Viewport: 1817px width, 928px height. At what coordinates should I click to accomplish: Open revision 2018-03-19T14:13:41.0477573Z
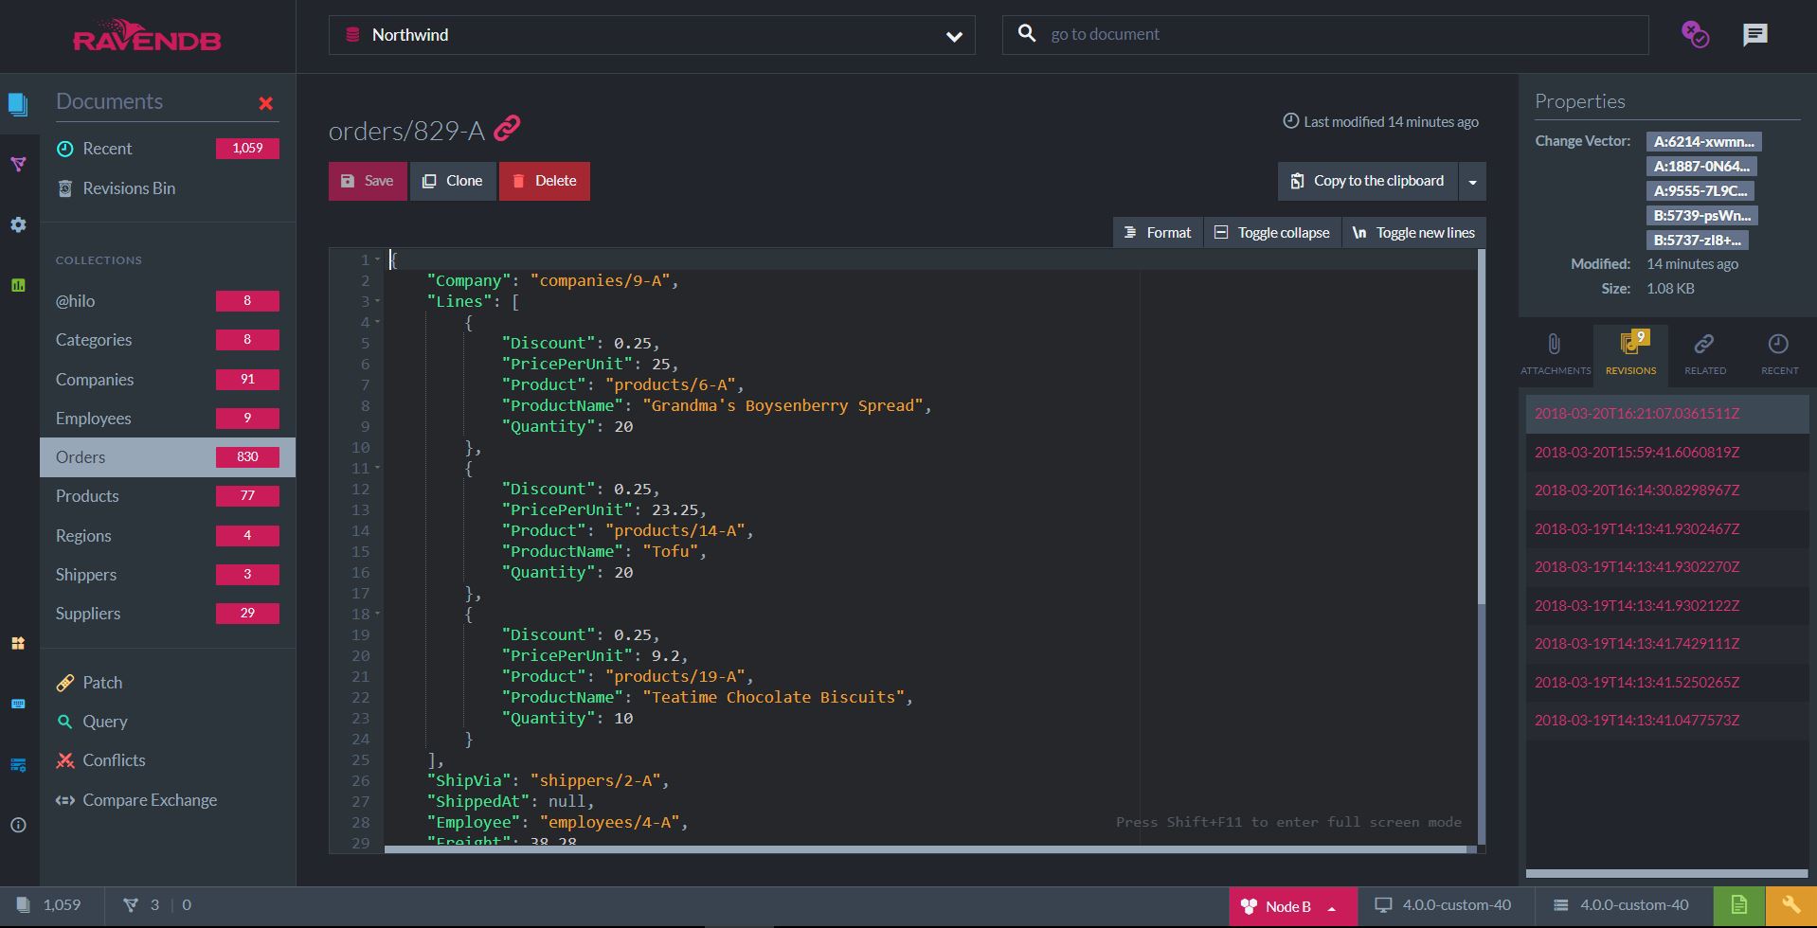pos(1667,721)
